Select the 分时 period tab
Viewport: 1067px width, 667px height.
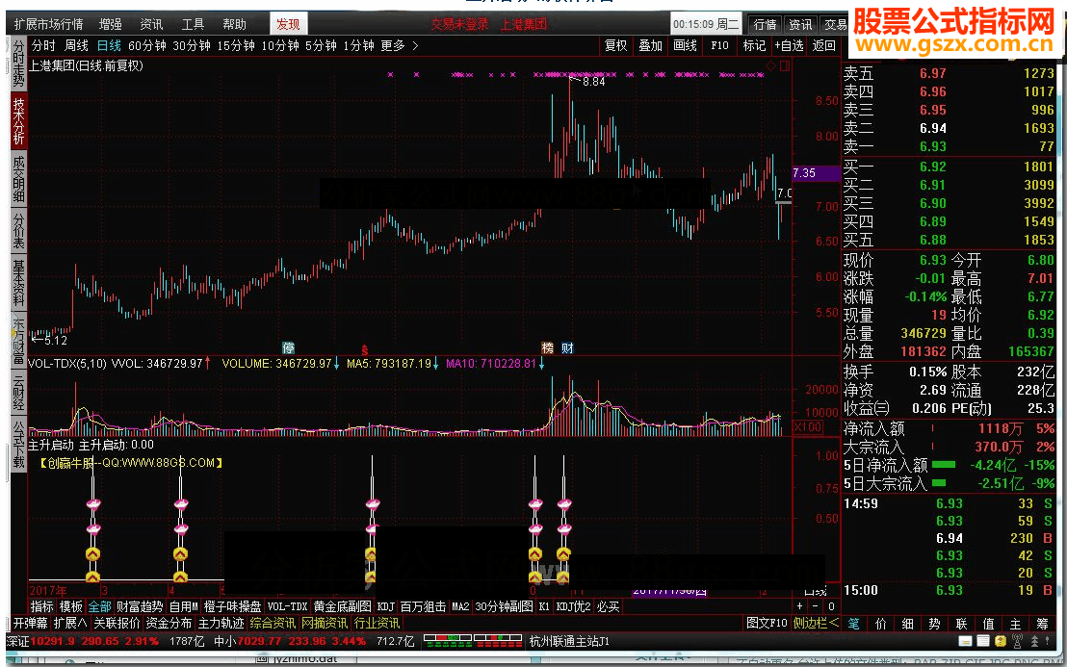pyautogui.click(x=43, y=45)
